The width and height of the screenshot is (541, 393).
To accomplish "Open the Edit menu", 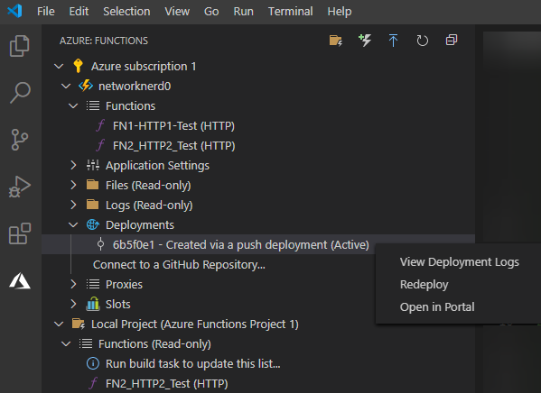I will tap(79, 12).
